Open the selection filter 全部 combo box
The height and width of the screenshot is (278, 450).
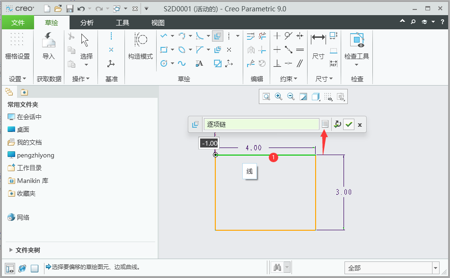(x=392, y=268)
